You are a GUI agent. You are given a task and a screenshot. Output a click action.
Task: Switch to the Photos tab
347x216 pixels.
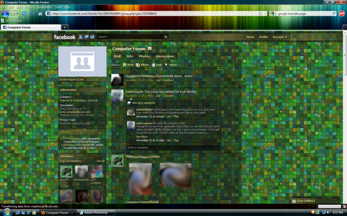144,56
